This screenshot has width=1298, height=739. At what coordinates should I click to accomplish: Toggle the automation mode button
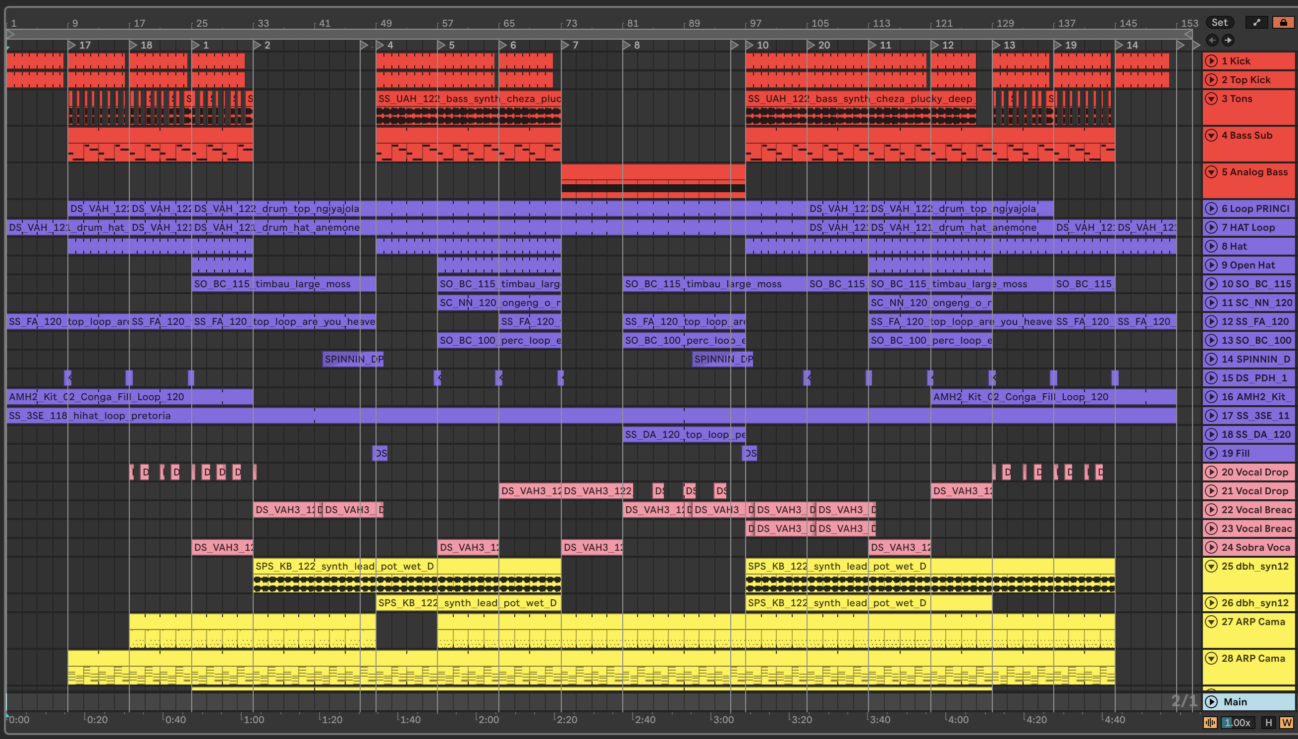(1256, 22)
